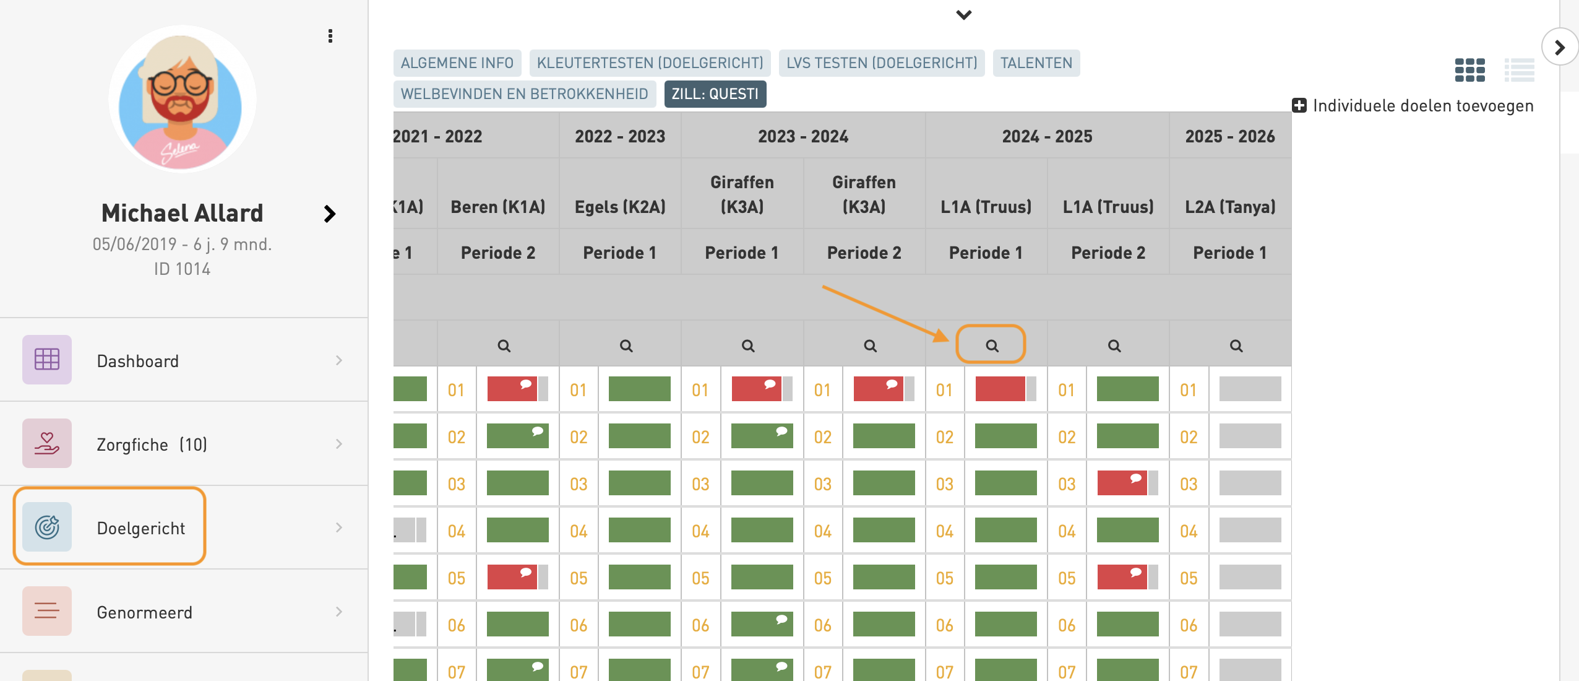1579x681 pixels.
Task: Click the Zorgfiche heart-hand icon
Action: click(47, 443)
